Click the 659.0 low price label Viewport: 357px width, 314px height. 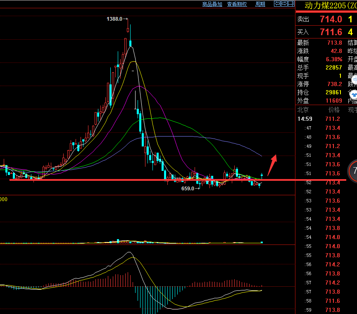[188, 189]
